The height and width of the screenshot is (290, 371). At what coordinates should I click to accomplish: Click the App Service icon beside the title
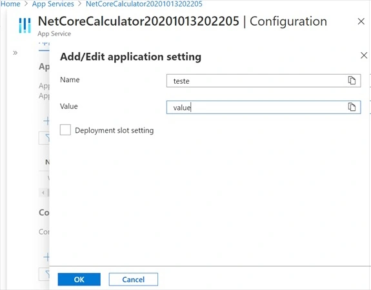coord(25,25)
